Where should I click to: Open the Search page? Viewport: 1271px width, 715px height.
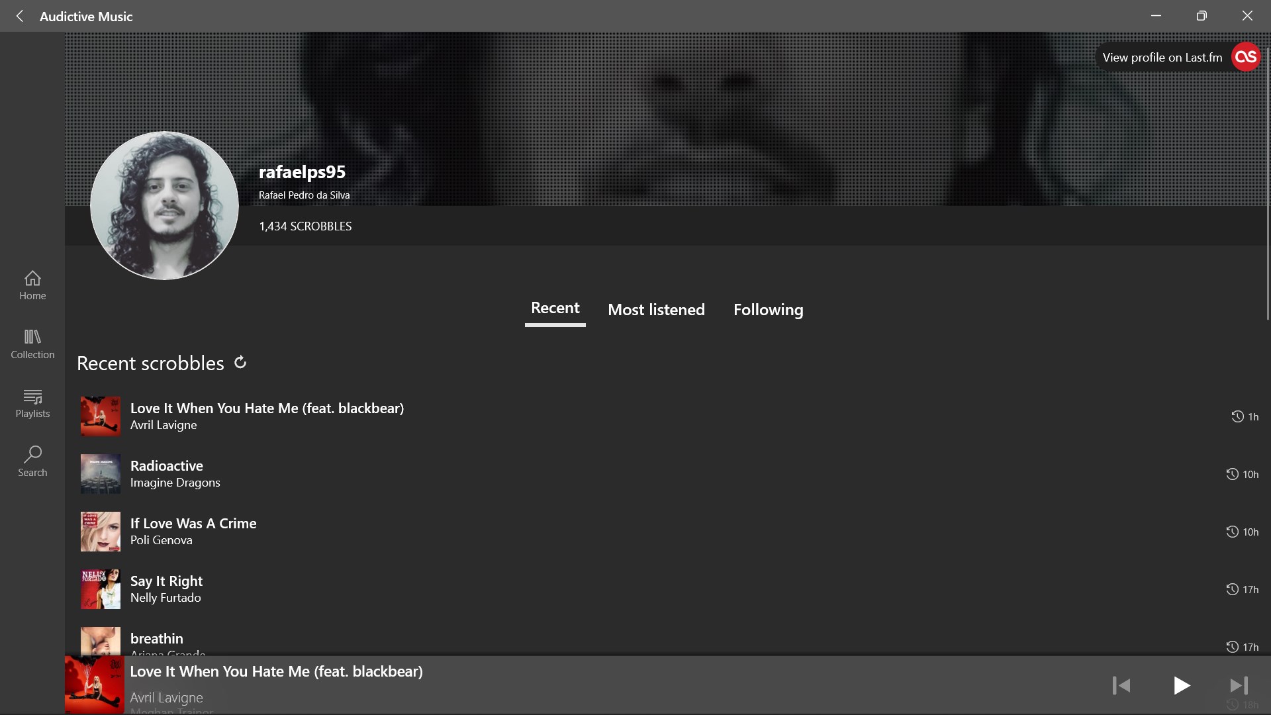[x=32, y=462]
